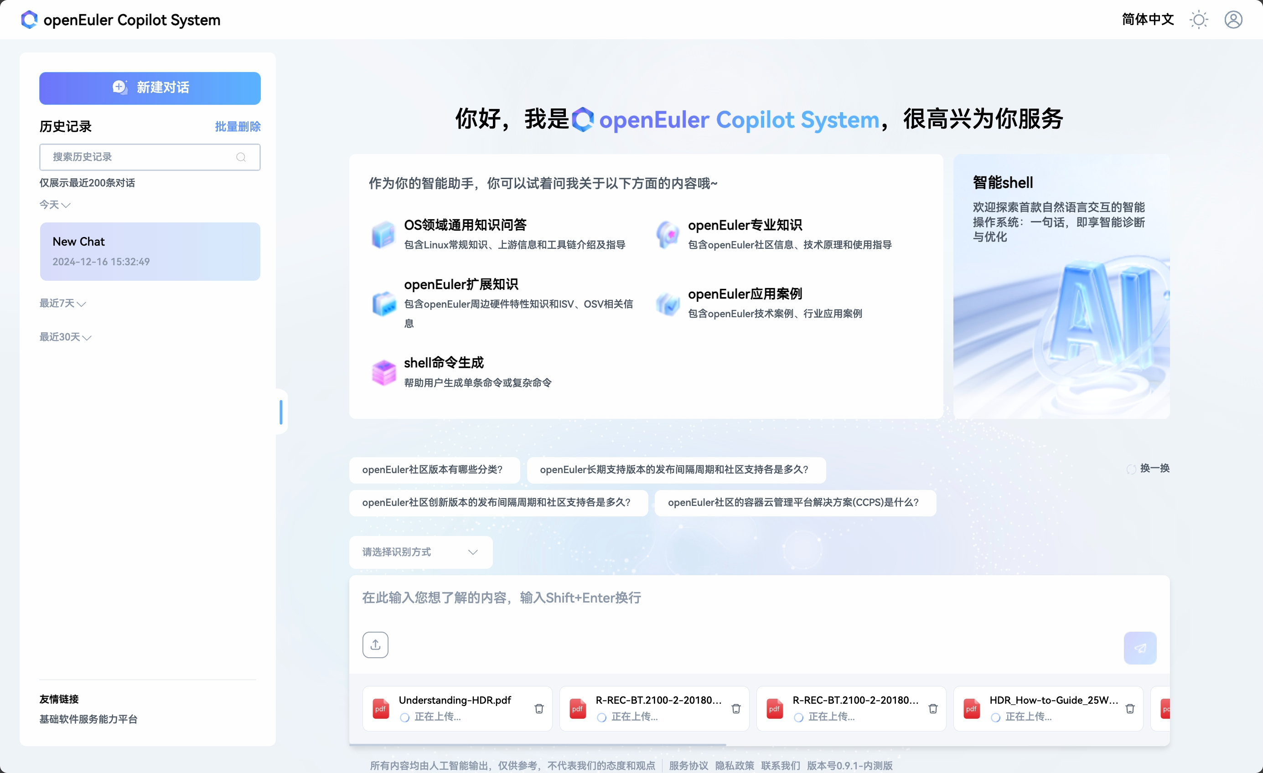Choose the 创新版本 release cycle suggestion
Viewport: 1263px width, 773px height.
coord(498,503)
